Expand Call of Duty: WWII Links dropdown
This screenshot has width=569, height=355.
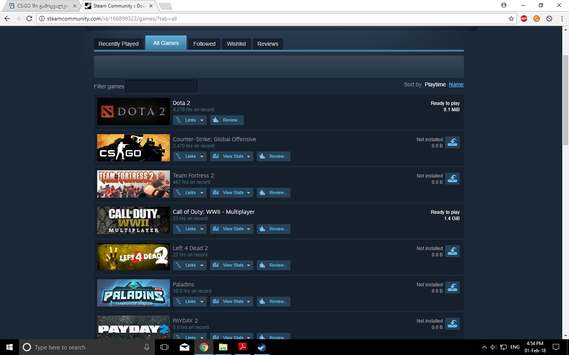pyautogui.click(x=190, y=229)
